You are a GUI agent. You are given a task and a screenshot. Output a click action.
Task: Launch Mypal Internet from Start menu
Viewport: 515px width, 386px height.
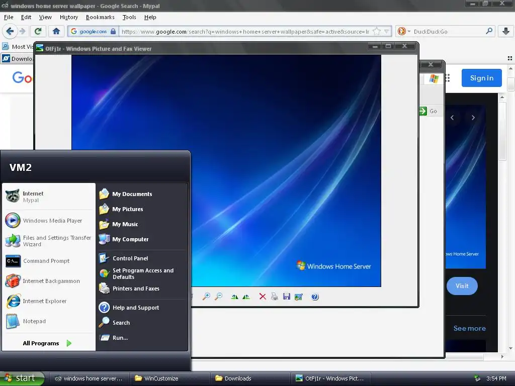pyautogui.click(x=48, y=197)
